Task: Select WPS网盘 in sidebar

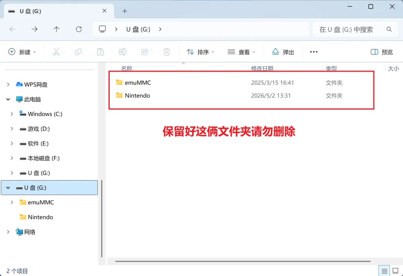Action: pyautogui.click(x=32, y=84)
